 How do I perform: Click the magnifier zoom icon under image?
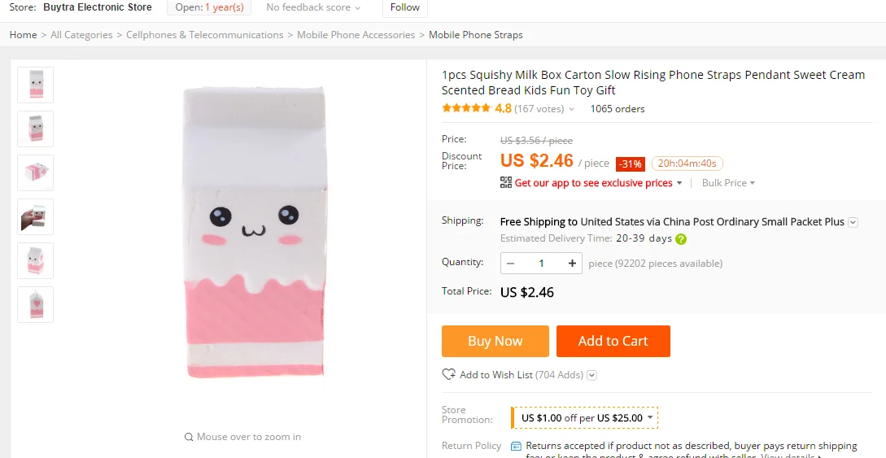click(189, 437)
